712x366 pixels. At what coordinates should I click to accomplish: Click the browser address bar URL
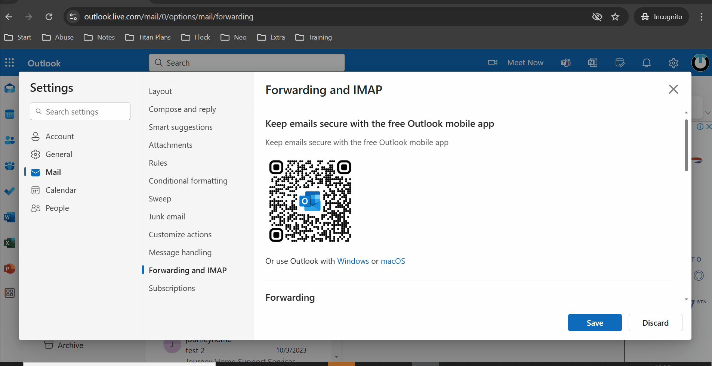pos(169,16)
